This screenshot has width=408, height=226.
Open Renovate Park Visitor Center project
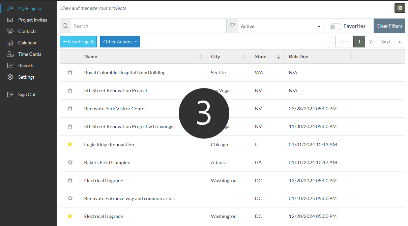[x=115, y=109]
